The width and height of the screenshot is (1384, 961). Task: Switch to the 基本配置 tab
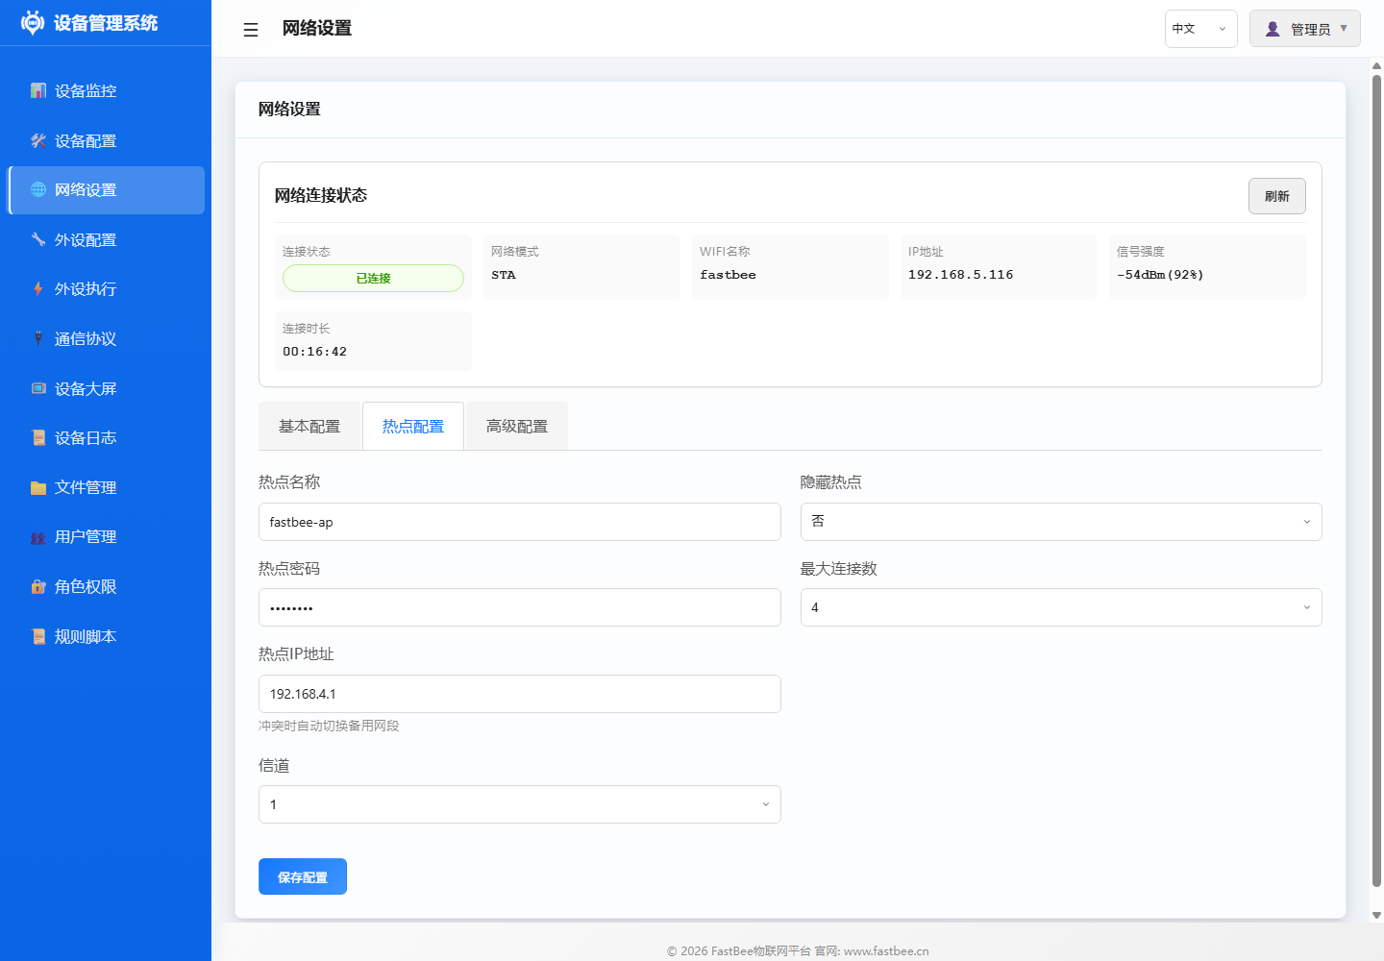tap(309, 426)
